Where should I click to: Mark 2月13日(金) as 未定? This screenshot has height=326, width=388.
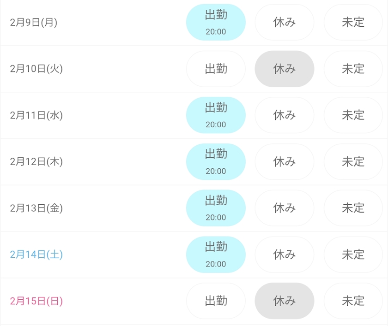pos(353,208)
